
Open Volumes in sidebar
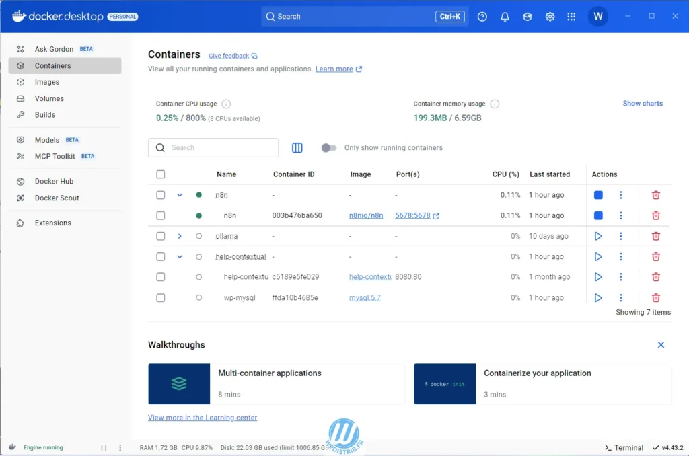pos(65,98)
